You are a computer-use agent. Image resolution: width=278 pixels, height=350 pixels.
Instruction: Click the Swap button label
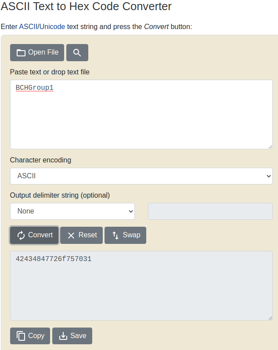pos(131,235)
